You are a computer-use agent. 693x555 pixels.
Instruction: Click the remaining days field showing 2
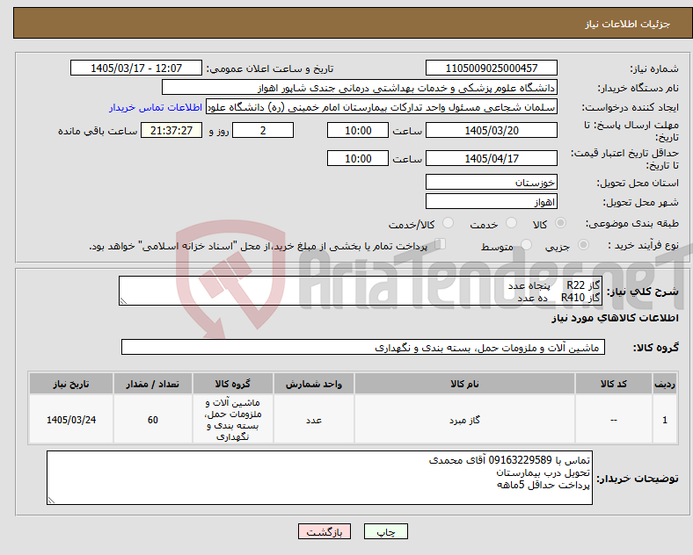(263, 130)
